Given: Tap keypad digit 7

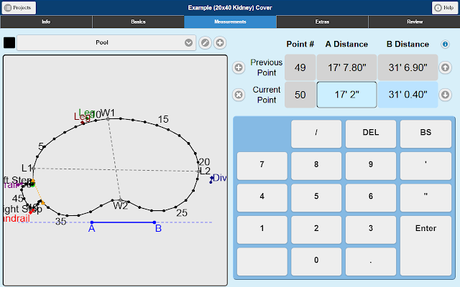Looking at the screenshot, I should point(262,166).
